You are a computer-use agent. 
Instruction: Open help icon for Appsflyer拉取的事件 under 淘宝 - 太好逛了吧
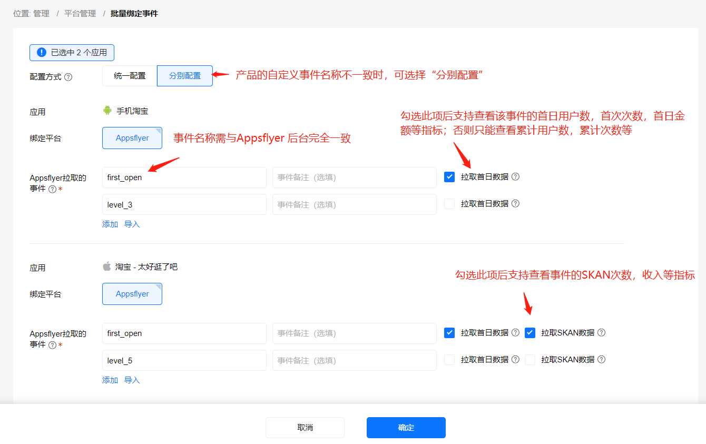52,345
